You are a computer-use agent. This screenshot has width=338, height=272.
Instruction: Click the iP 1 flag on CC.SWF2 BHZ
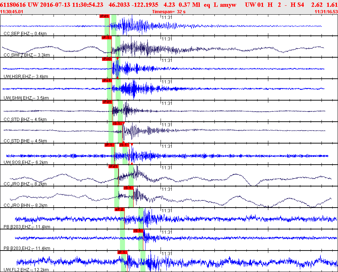(x=107, y=38)
